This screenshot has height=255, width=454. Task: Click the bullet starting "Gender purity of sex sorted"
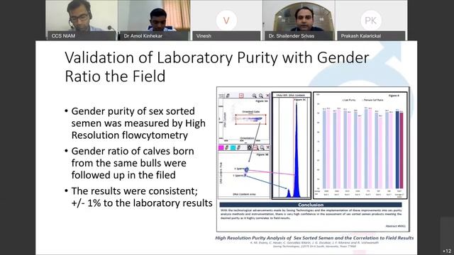pos(138,123)
